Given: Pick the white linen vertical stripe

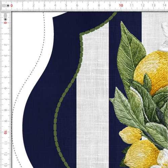Looking at the screenshot, I should (x=93, y=101).
